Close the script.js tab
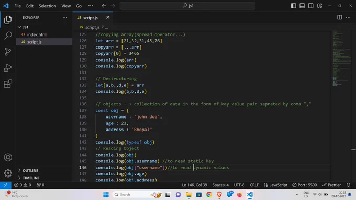This screenshot has height=200, width=356. coord(108,17)
